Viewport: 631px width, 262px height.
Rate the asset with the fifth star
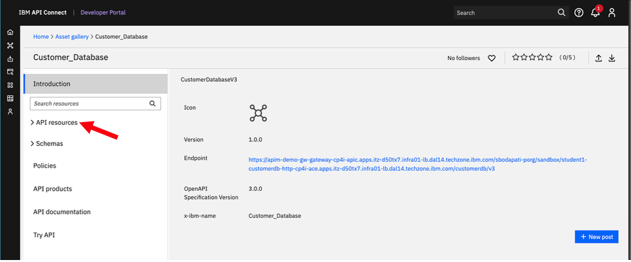tap(548, 57)
